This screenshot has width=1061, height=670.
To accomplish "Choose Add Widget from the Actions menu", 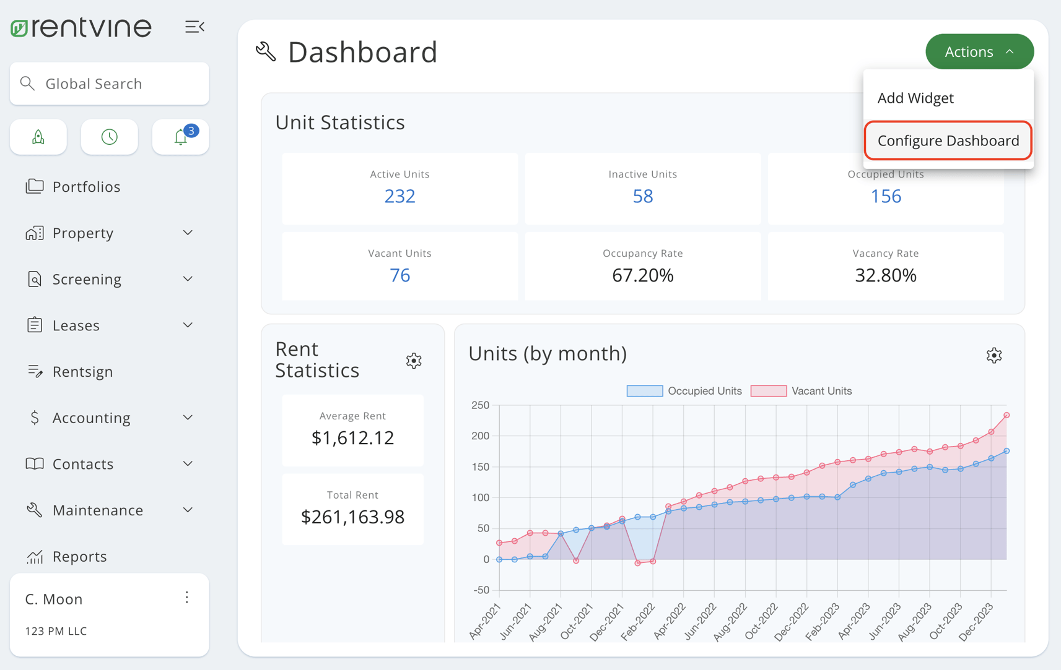I will (x=915, y=98).
